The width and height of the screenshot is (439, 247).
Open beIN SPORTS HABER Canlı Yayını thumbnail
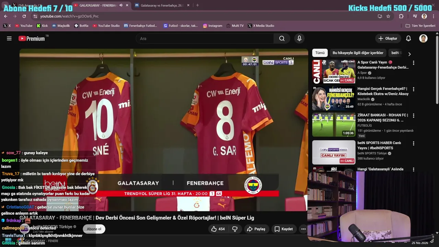tap(334, 152)
